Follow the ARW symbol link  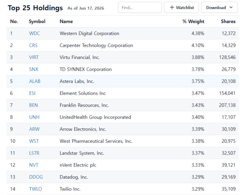click(x=34, y=129)
